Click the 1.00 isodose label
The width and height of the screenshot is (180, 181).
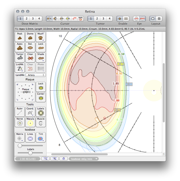tap(116, 100)
